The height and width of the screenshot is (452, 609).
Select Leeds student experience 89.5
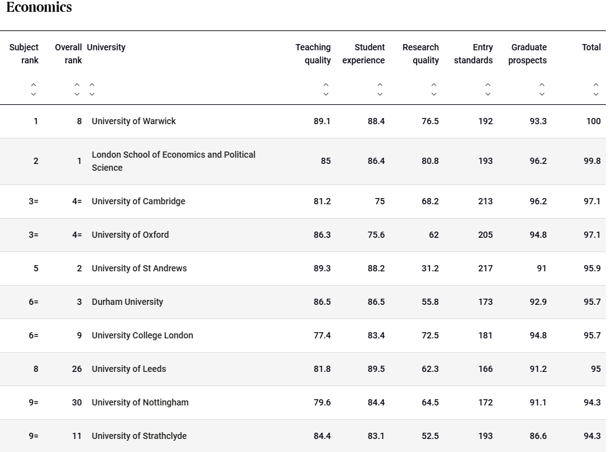click(x=376, y=369)
